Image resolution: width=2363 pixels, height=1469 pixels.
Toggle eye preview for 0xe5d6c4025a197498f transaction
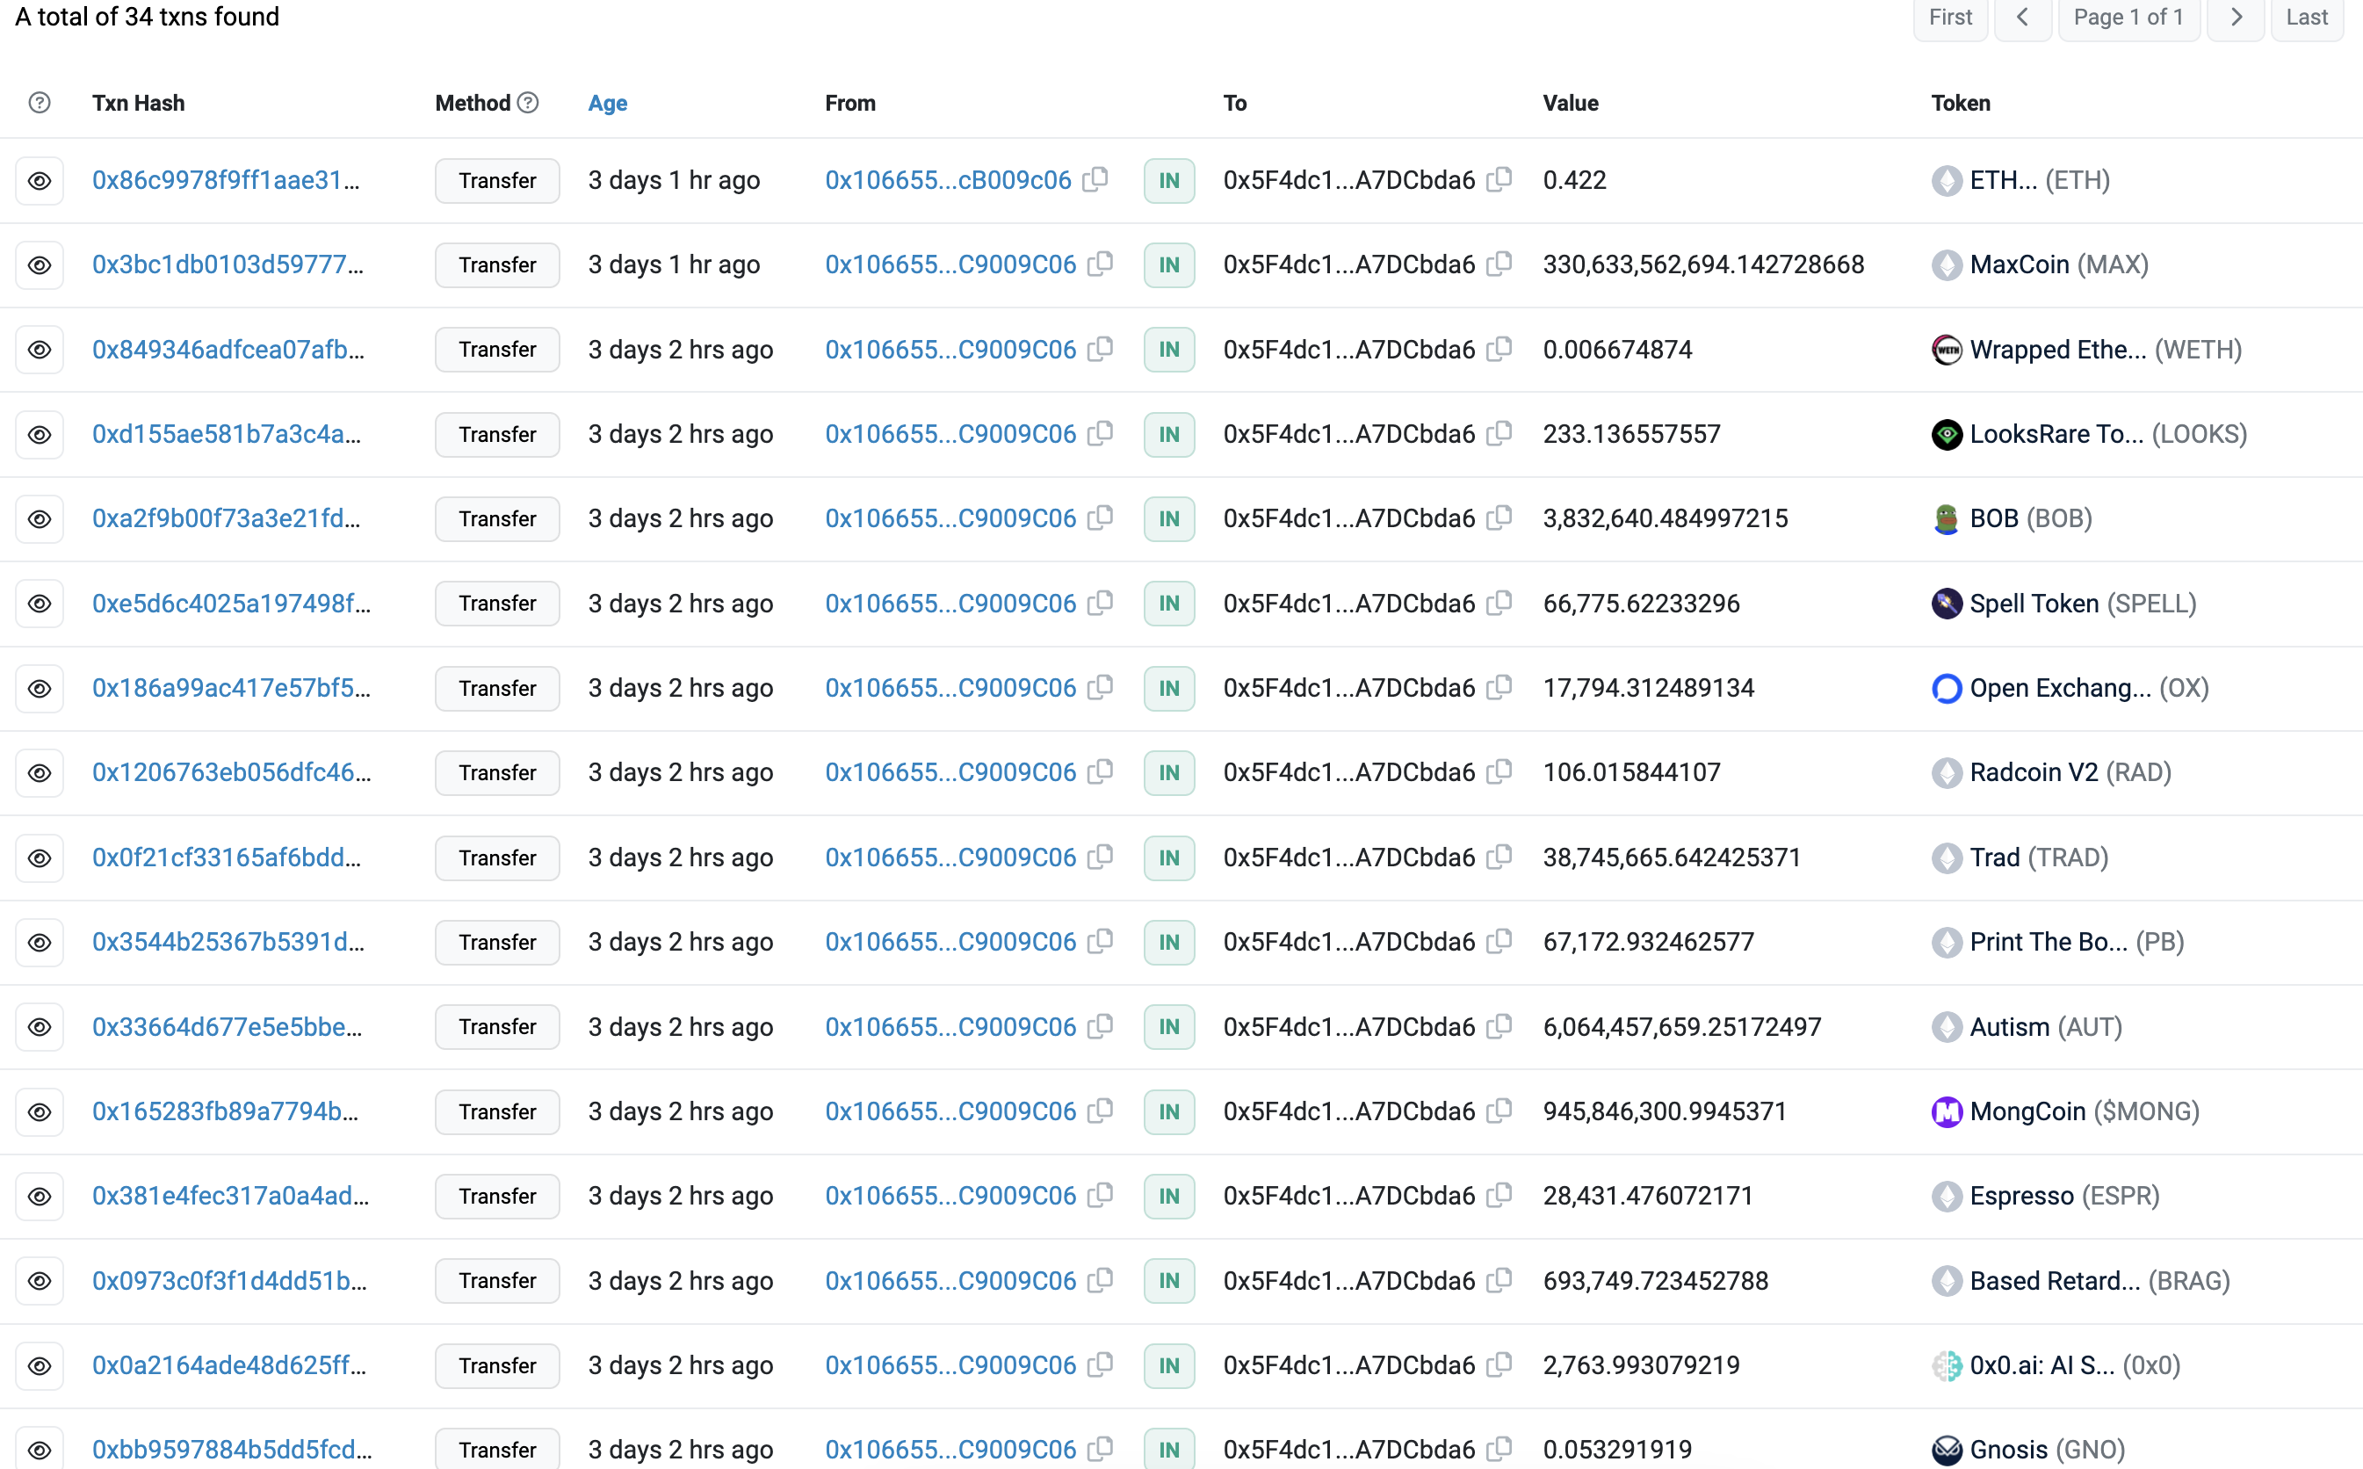pos(40,604)
